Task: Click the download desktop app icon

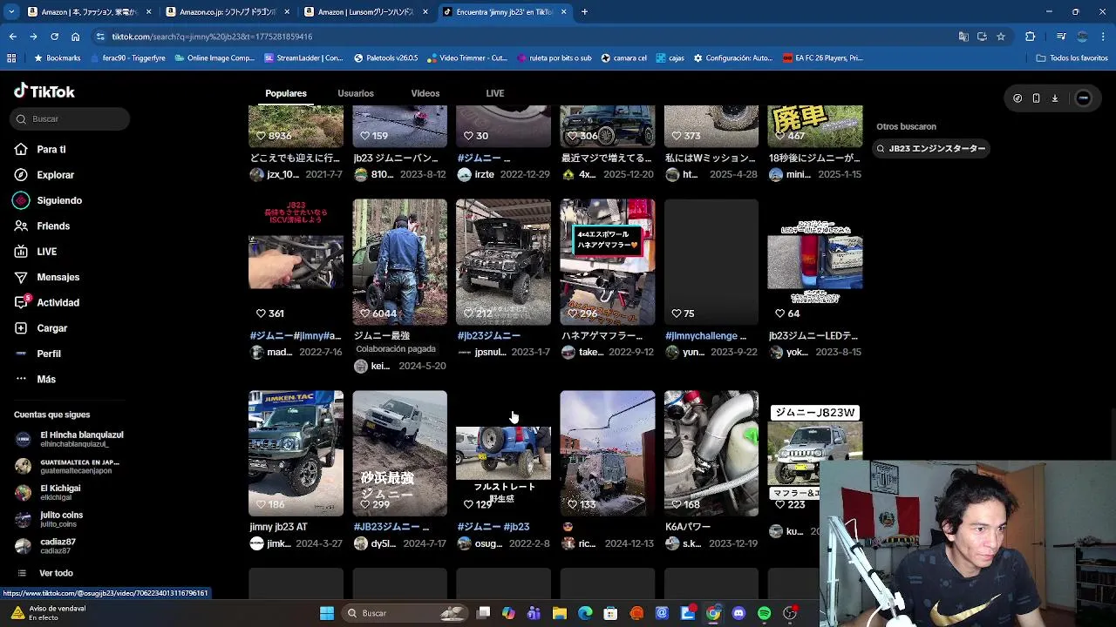Action: [1054, 98]
